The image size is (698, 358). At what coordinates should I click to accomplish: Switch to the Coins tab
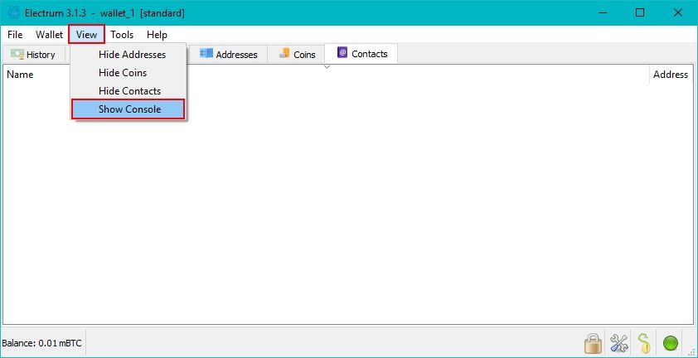297,55
